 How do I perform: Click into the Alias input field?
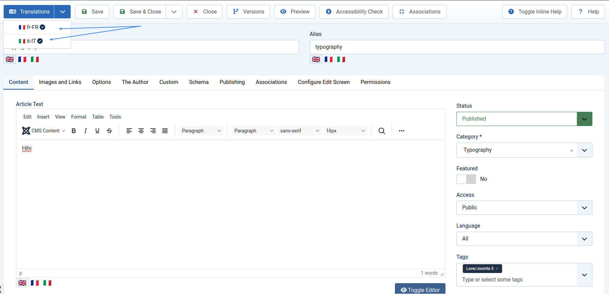click(x=457, y=47)
